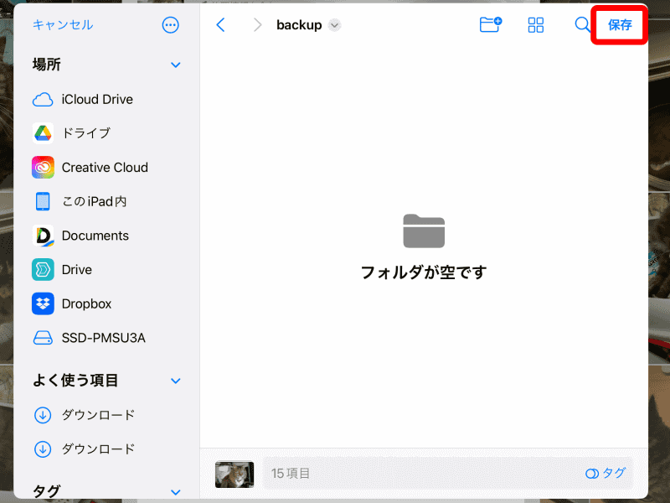Cancel the save operation
This screenshot has width=670, height=503.
click(x=50, y=25)
